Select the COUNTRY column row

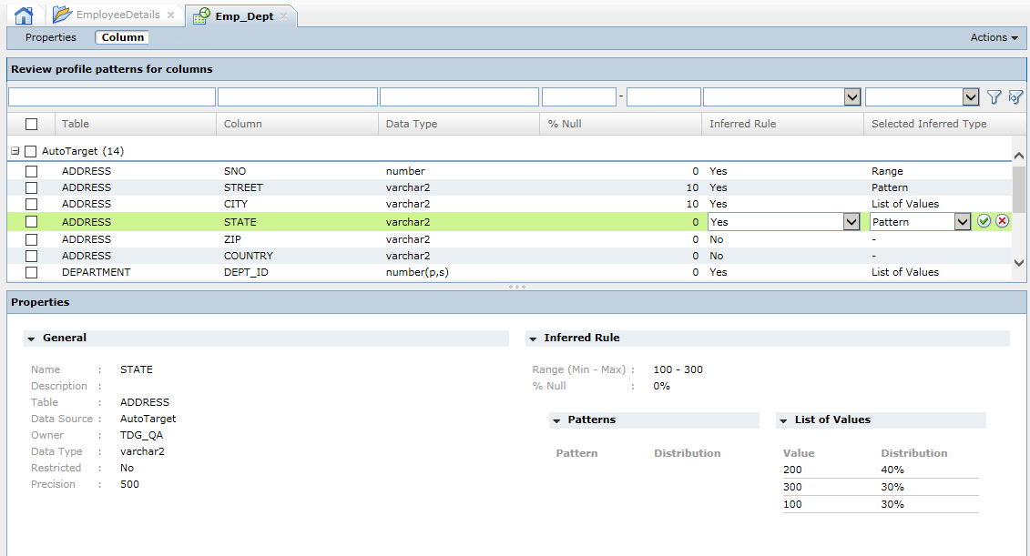tap(509, 256)
